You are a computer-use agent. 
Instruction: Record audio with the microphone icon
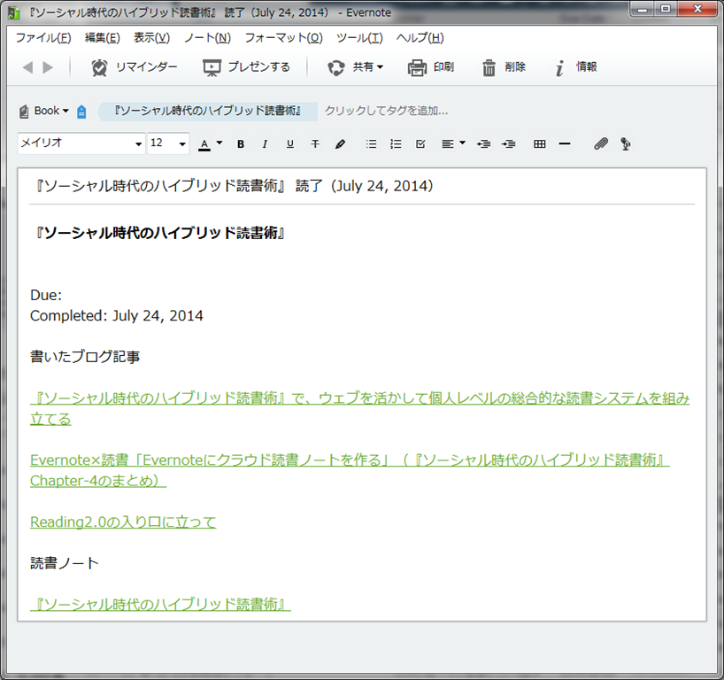click(626, 144)
